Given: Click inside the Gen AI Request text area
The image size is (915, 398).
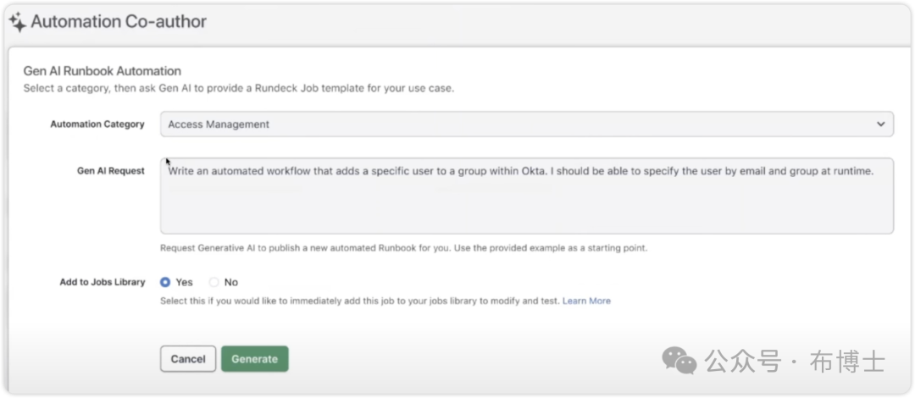Looking at the screenshot, I should click(526, 196).
